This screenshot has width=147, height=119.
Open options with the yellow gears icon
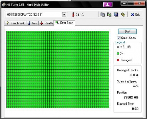point(123,15)
